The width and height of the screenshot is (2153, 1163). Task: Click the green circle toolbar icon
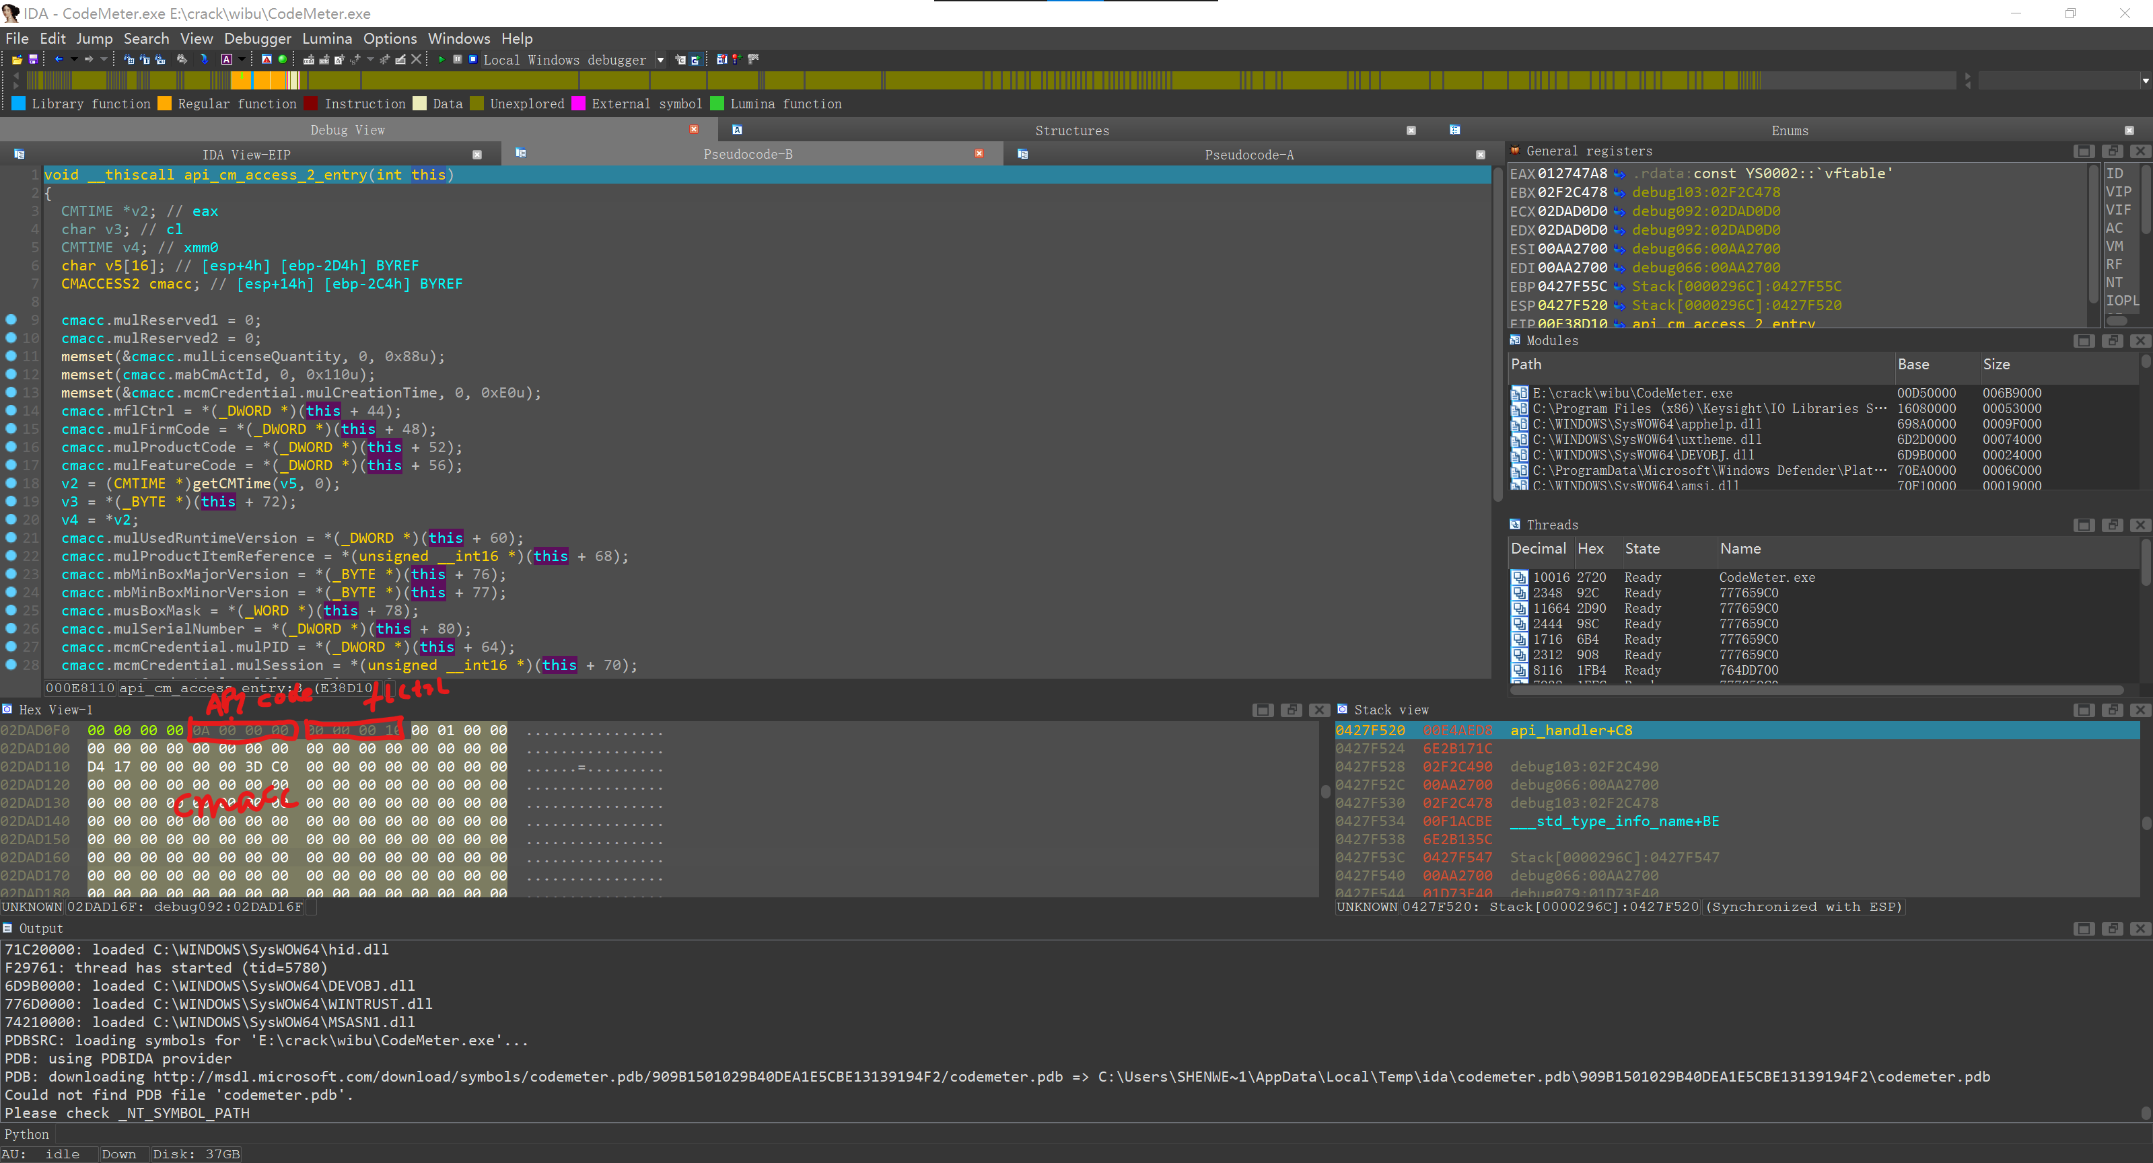[x=283, y=59]
